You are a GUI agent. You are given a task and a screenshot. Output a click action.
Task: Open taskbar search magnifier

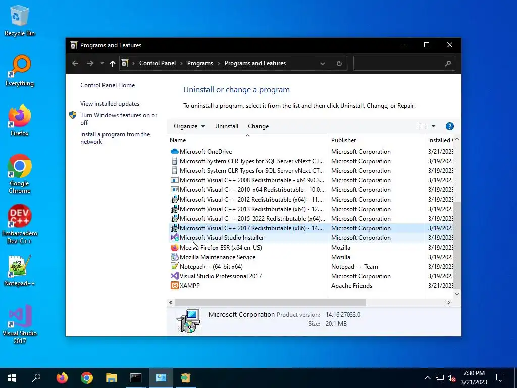36,378
